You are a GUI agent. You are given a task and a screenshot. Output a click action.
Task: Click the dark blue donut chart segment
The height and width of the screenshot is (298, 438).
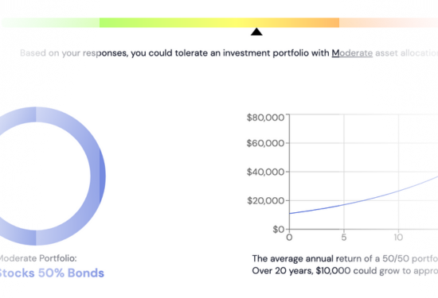103,176
